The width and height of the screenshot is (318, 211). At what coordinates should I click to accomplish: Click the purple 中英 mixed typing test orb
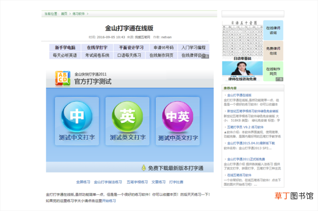click(178, 117)
